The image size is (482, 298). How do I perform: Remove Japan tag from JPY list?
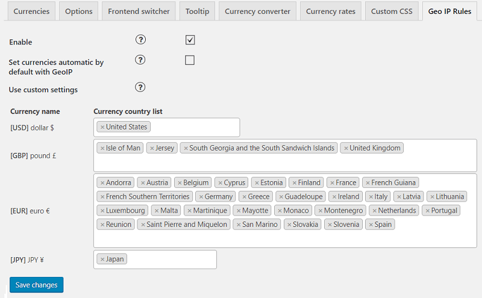pyautogui.click(x=102, y=259)
